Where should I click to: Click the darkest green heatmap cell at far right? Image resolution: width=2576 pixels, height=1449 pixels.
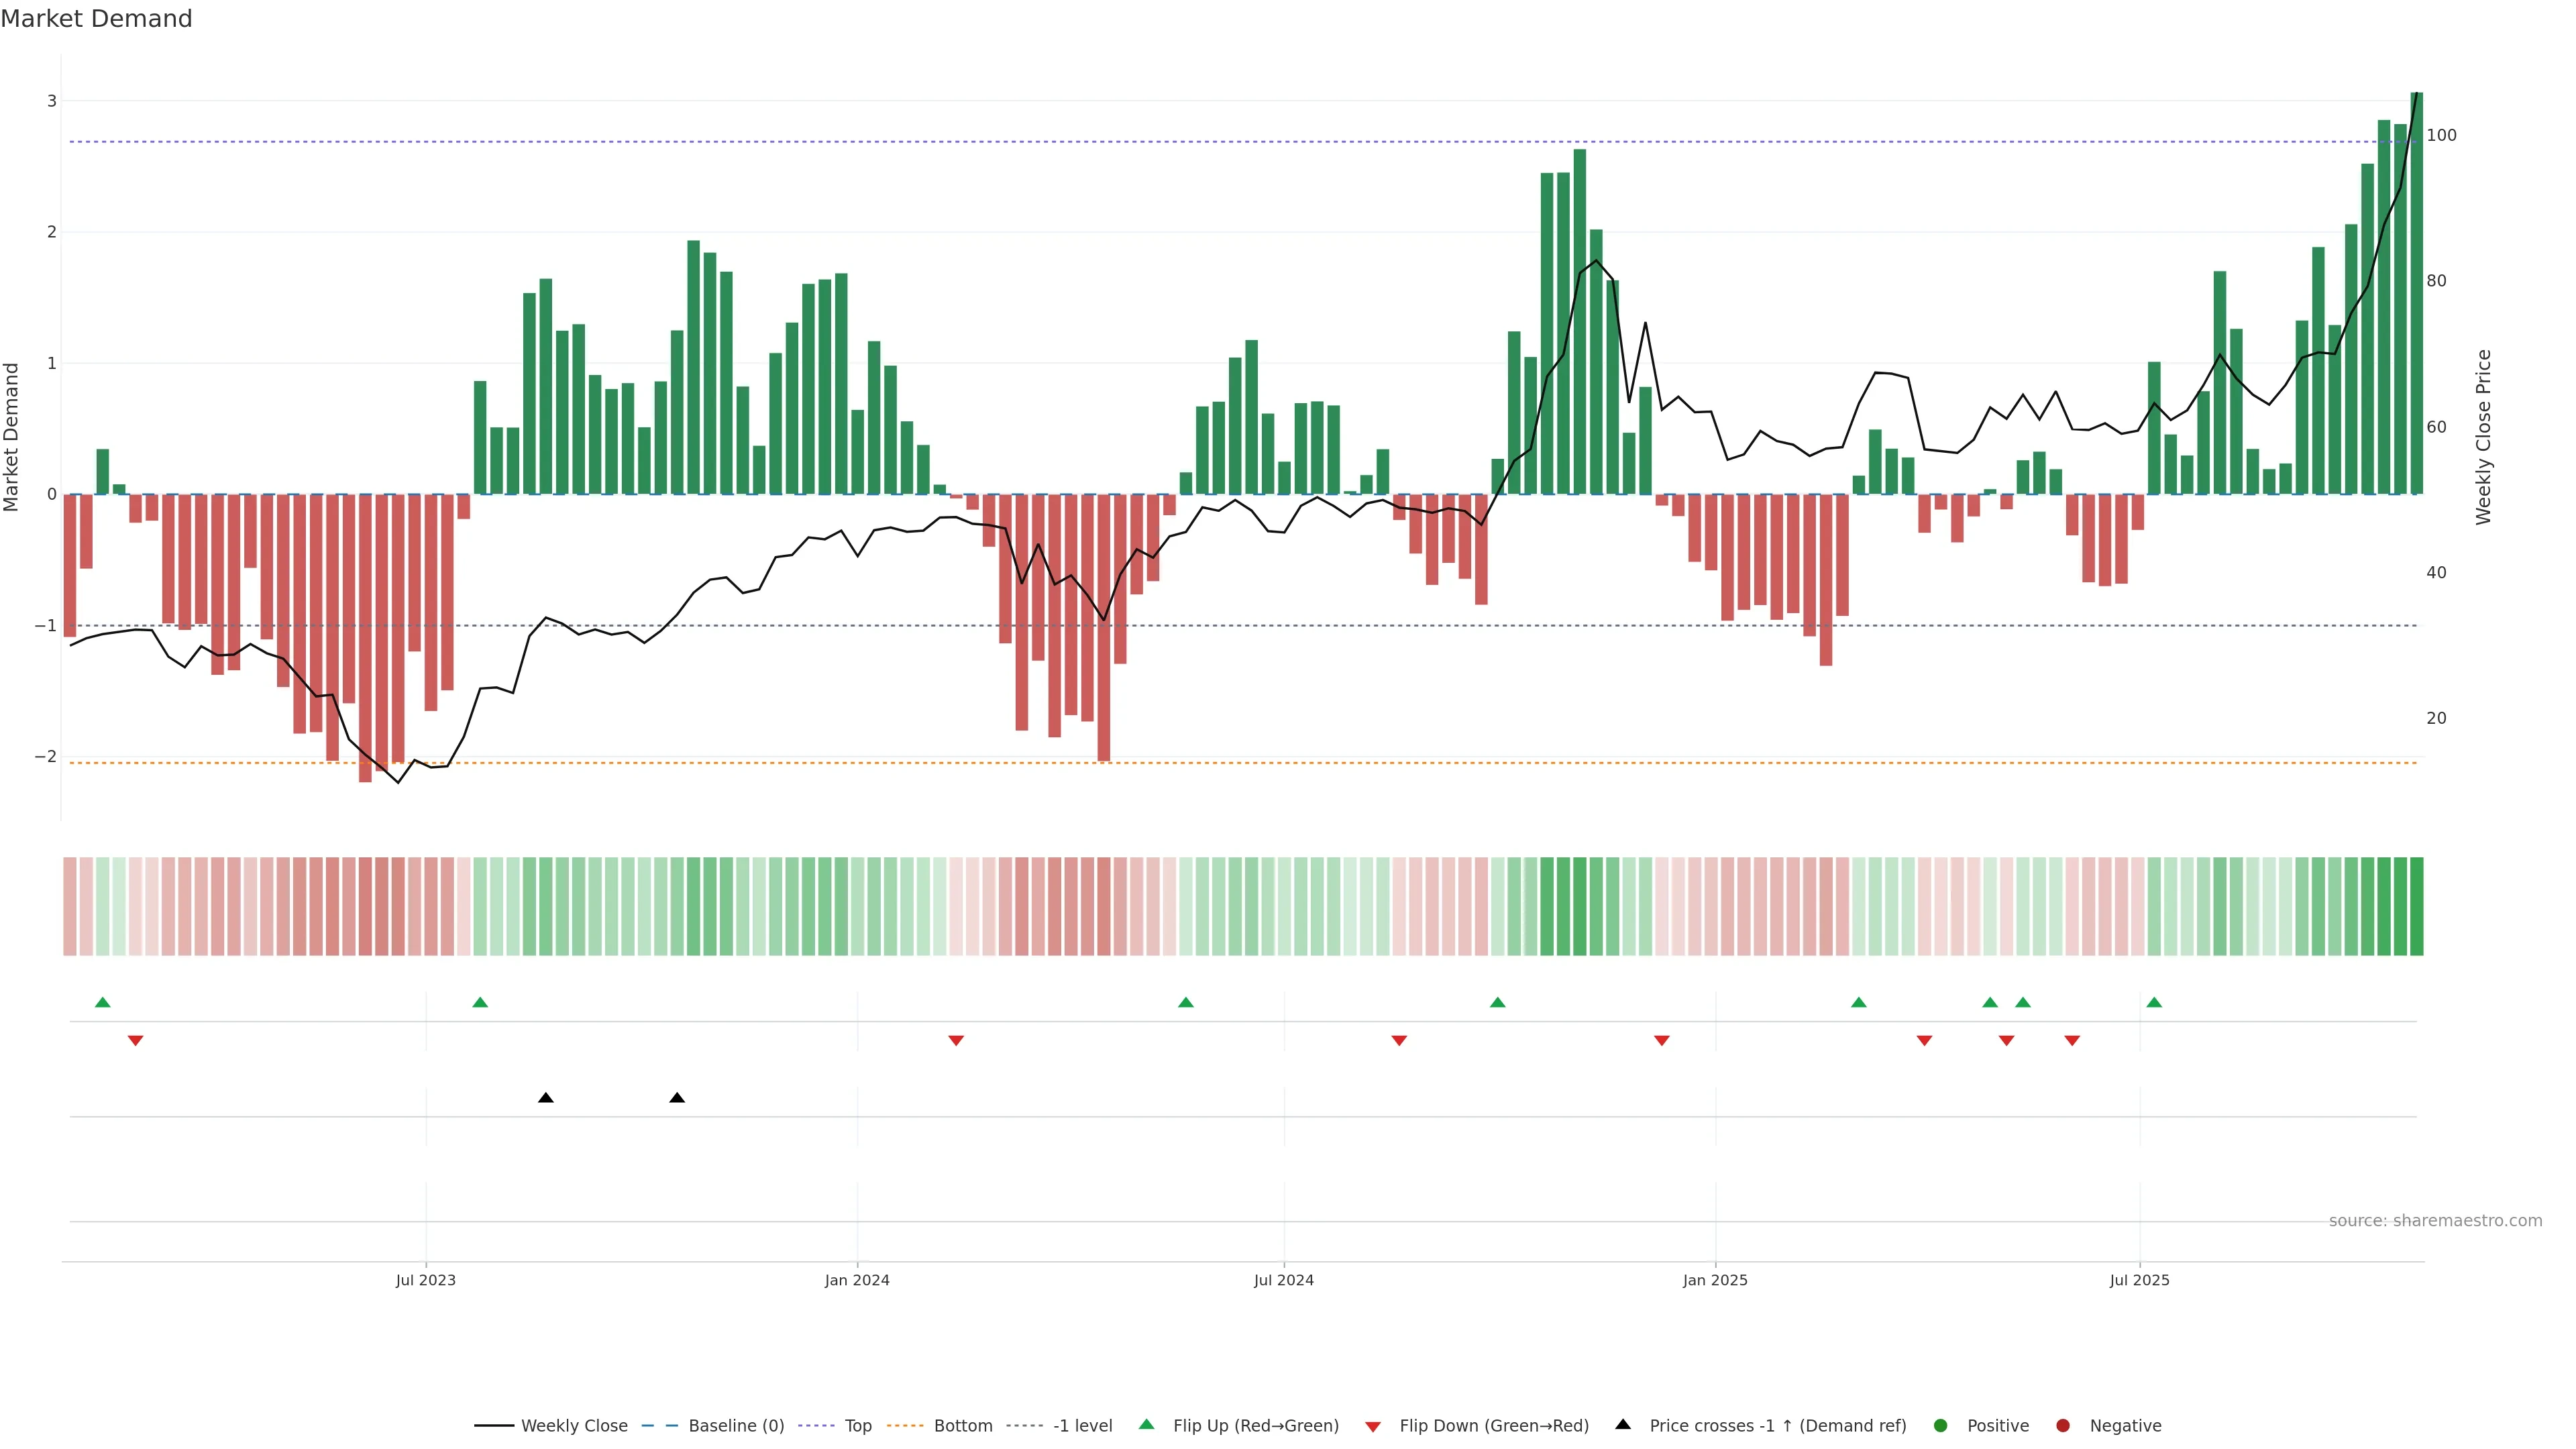(x=2416, y=906)
